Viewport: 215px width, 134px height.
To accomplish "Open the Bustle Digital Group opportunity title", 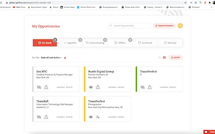I will coord(101,71).
